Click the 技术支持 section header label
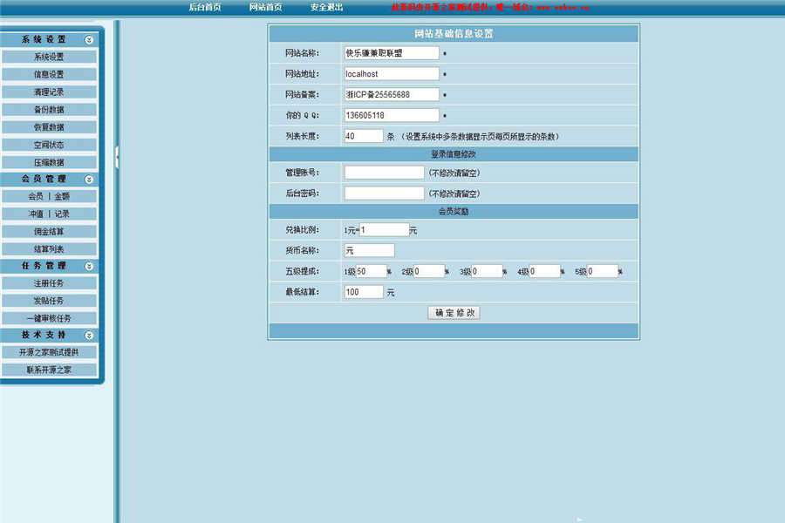This screenshot has height=523, width=785. coord(44,335)
